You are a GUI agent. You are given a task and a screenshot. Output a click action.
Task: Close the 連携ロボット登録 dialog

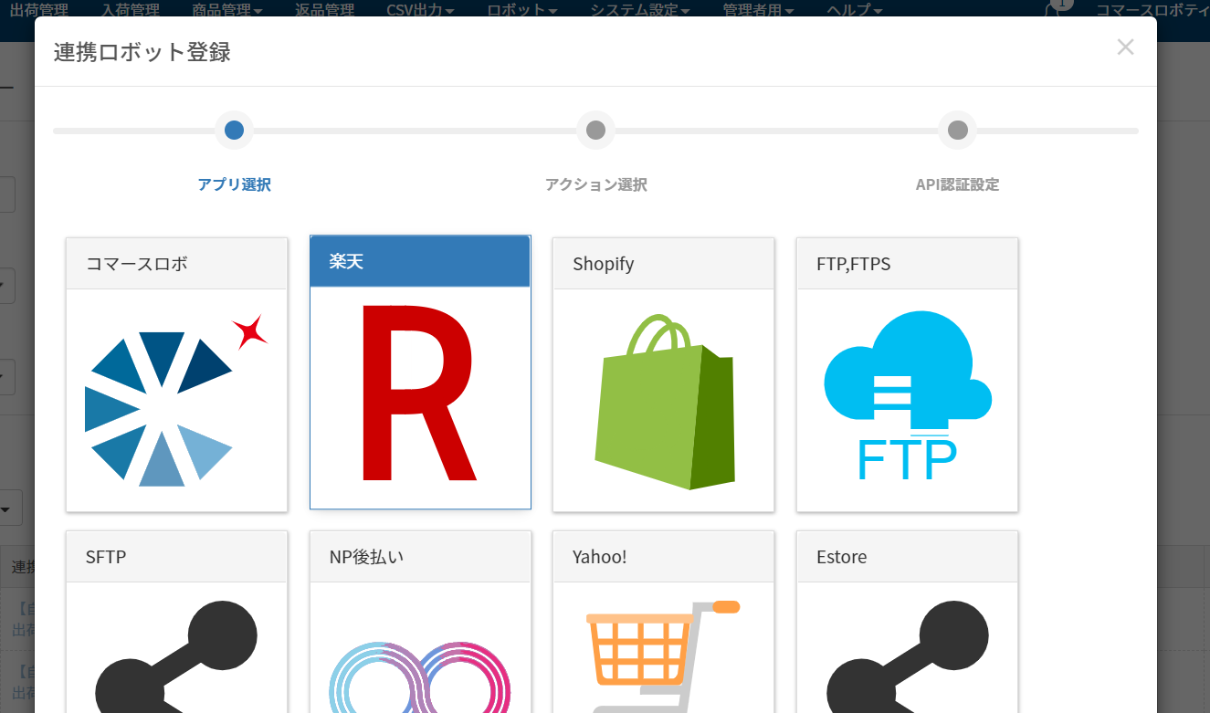tap(1125, 47)
